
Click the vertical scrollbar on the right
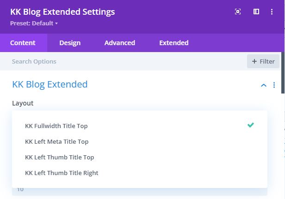pos(283,72)
